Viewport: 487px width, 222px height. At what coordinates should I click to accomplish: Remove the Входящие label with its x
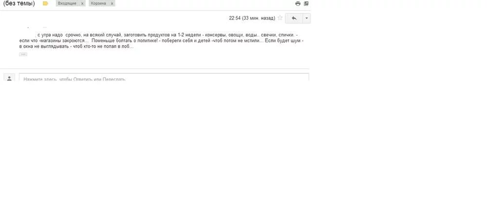tap(82, 3)
